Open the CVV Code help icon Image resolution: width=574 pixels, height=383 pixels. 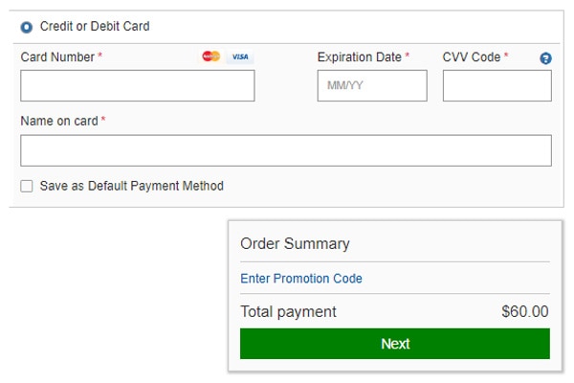coord(545,58)
